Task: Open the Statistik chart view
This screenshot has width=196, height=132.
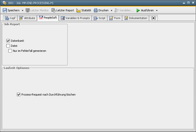Action: pyautogui.click(x=84, y=10)
